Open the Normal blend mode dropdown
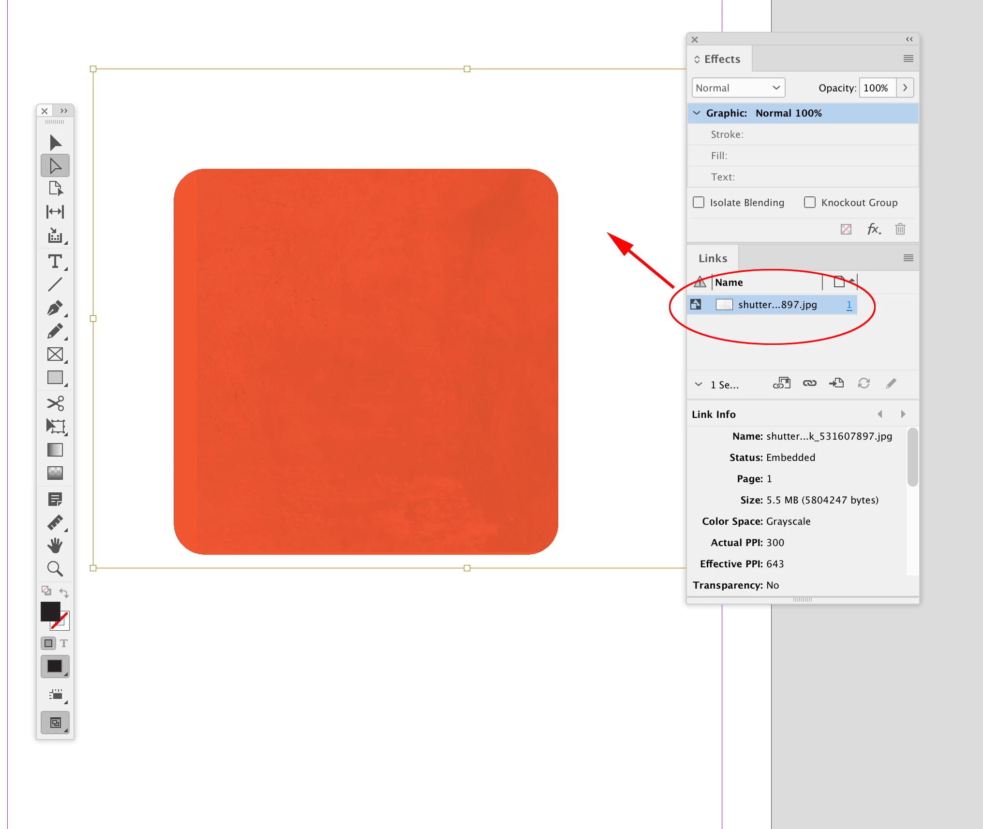This screenshot has width=983, height=829. click(738, 88)
